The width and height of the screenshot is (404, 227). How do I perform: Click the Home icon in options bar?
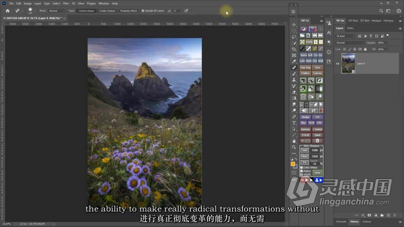pyautogui.click(x=7, y=11)
